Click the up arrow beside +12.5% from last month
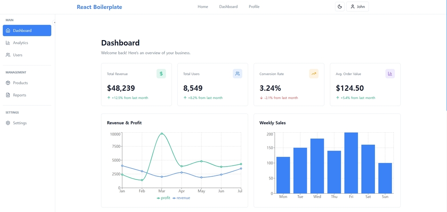This screenshot has height=212, width=447. coord(109,98)
